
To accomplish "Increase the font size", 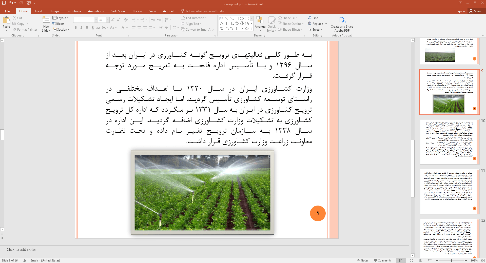I will (x=113, y=20).
